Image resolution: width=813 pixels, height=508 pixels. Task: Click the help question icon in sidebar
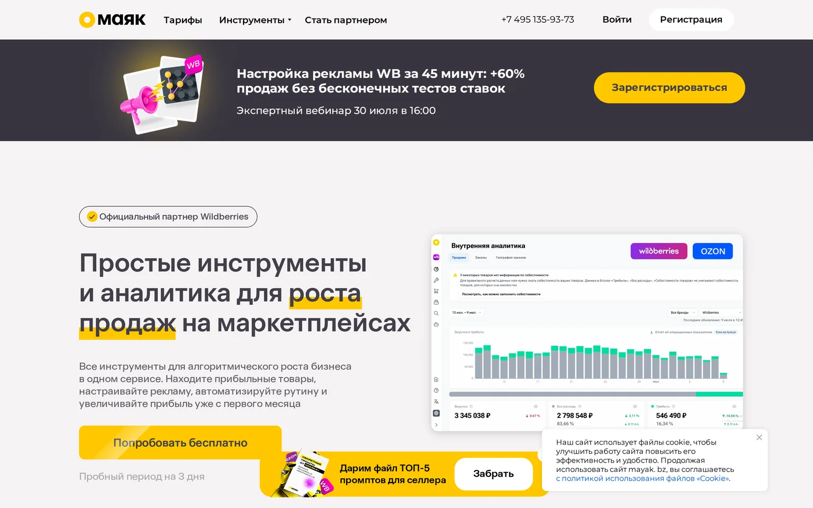(436, 391)
